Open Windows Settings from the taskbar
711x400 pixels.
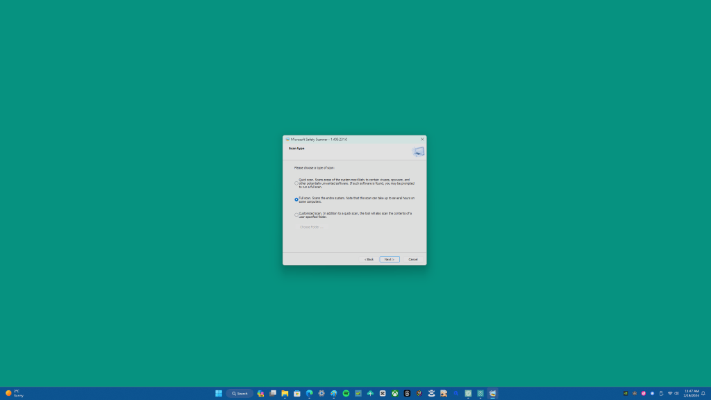click(x=321, y=393)
